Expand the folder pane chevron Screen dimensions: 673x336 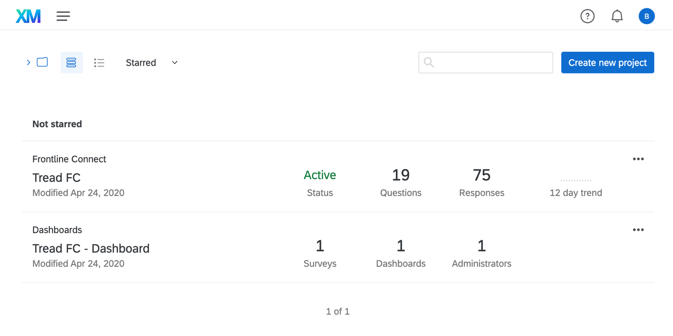point(29,62)
